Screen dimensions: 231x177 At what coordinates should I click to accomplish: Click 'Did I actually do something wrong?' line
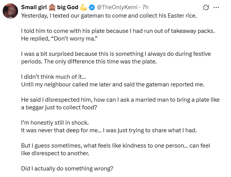[67, 167]
